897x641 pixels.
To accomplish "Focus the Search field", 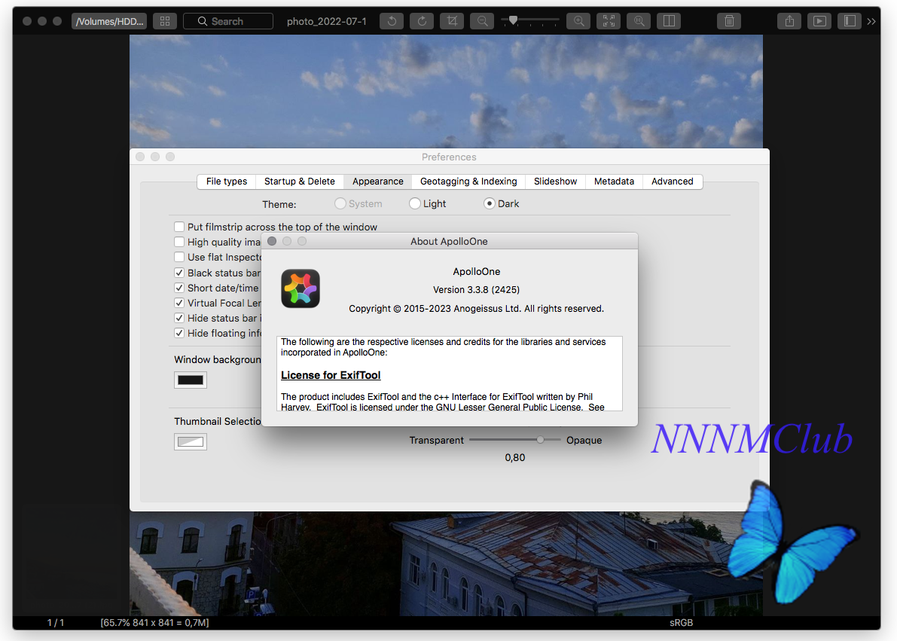I will tap(228, 21).
